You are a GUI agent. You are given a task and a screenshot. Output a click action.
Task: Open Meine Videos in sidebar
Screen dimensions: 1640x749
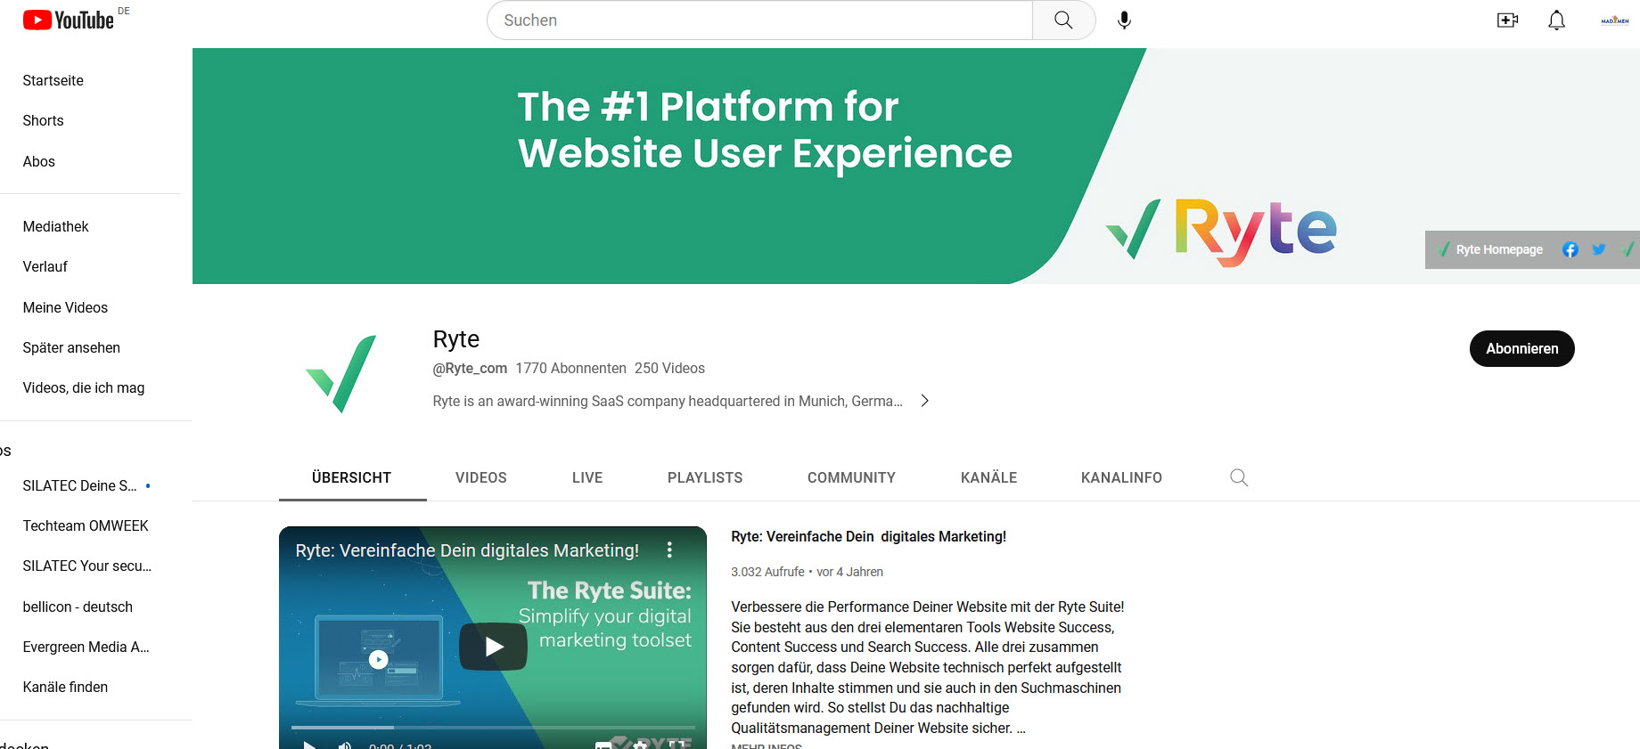tap(65, 307)
